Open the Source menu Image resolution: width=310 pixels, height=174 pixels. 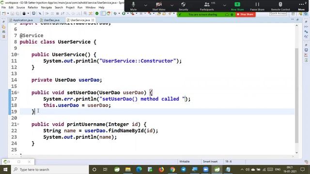pos(20,8)
